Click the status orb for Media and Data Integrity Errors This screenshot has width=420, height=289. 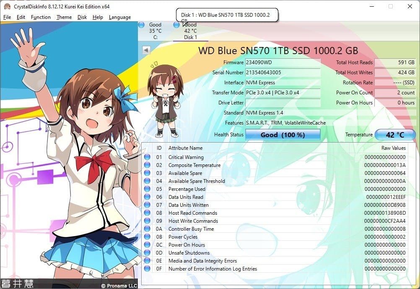pos(147,260)
